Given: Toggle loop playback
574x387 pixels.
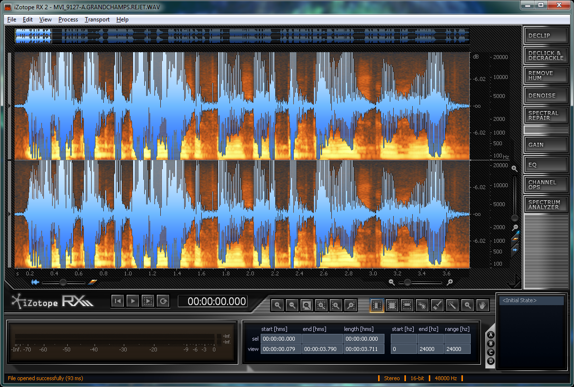Looking at the screenshot, I should (163, 301).
